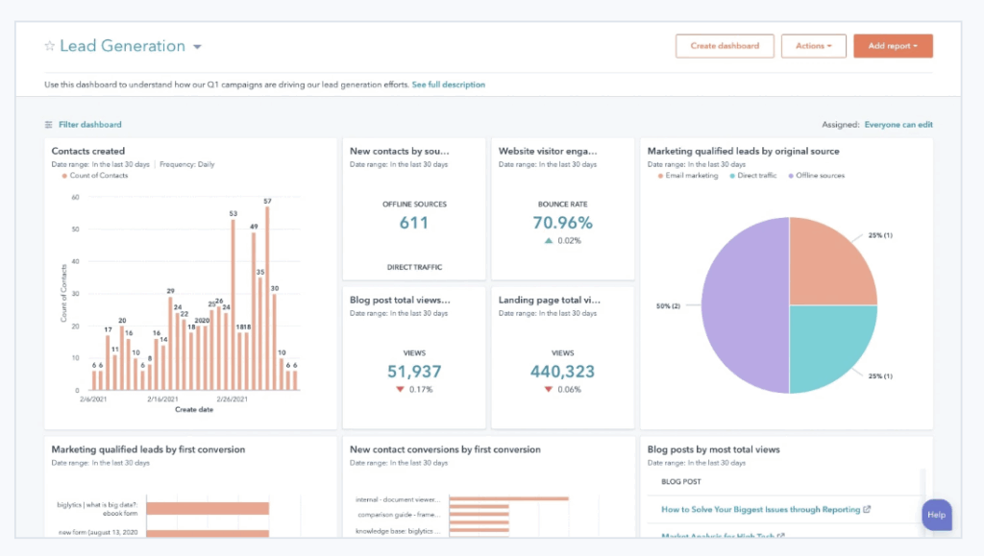984x556 pixels.
Task: Toggle the Offline sources legend entry
Action: 817,176
